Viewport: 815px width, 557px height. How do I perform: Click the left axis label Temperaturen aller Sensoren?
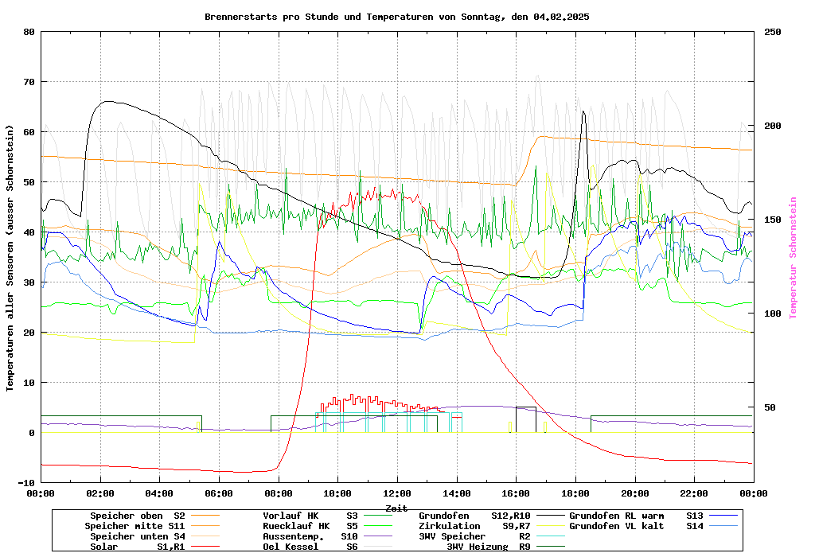click(10, 258)
